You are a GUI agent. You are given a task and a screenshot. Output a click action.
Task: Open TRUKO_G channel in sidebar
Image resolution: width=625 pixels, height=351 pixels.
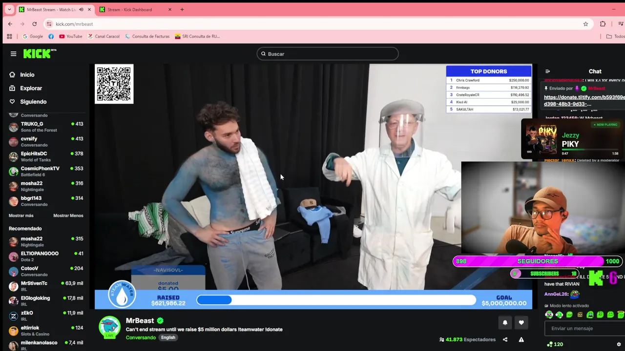click(x=46, y=127)
